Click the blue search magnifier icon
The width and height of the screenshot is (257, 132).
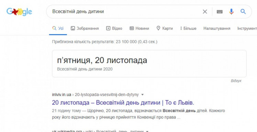point(243,12)
